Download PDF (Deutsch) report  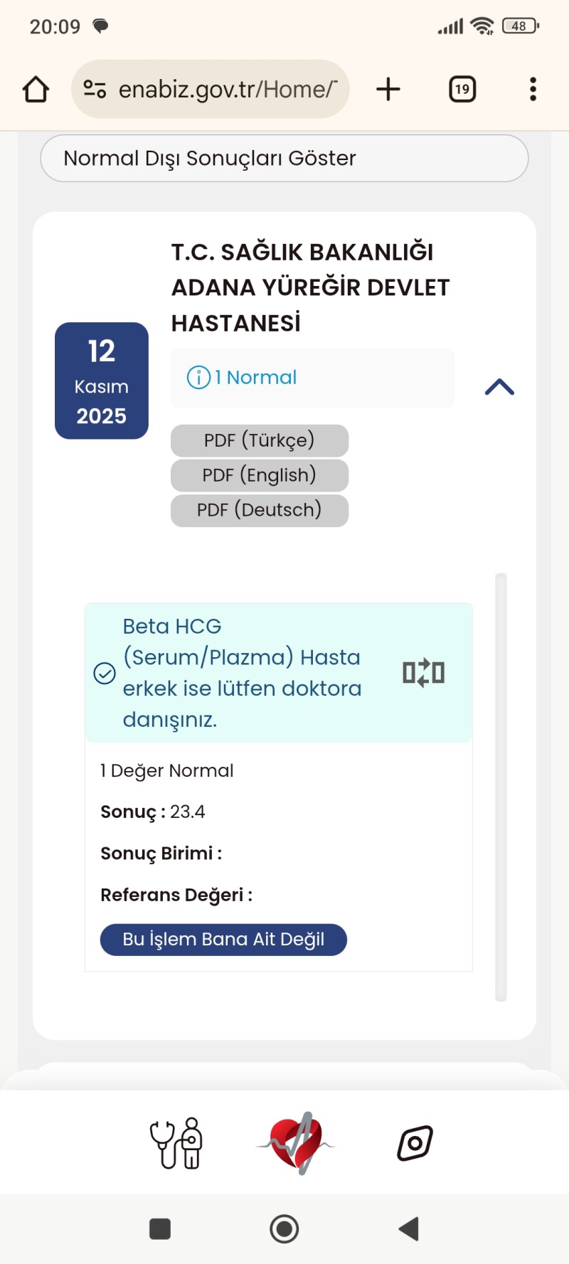pos(260,510)
